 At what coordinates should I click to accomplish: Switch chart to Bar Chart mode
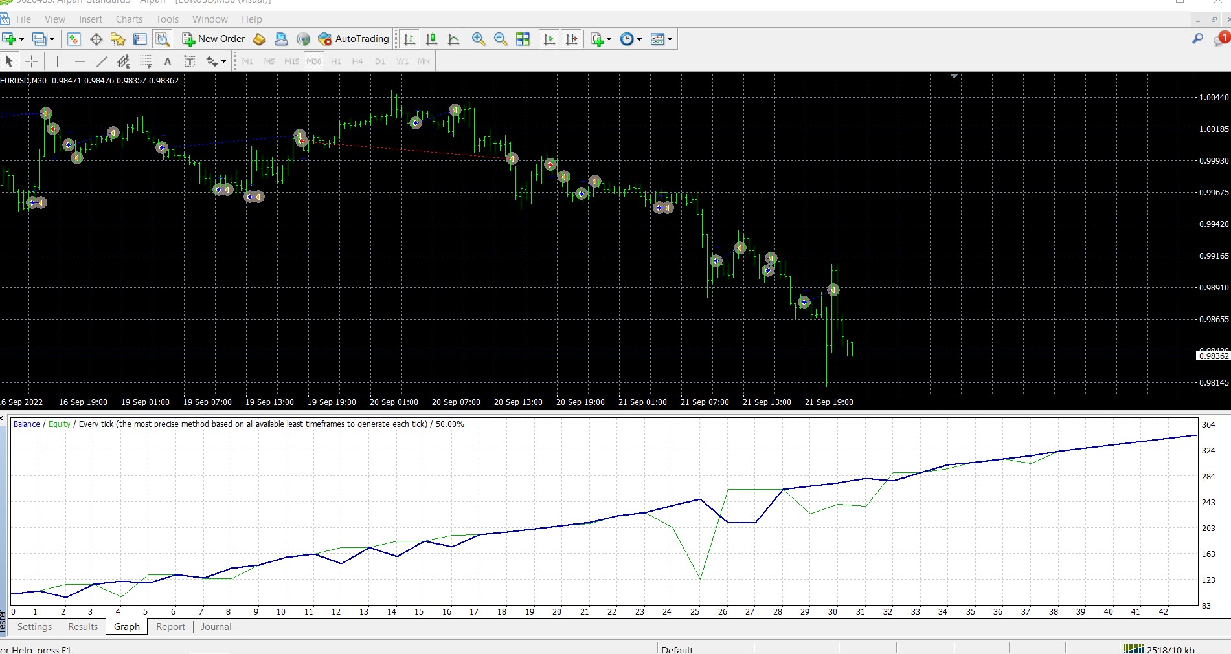tap(409, 39)
